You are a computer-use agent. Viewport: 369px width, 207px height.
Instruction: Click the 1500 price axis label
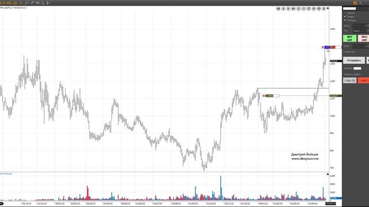[332, 29]
